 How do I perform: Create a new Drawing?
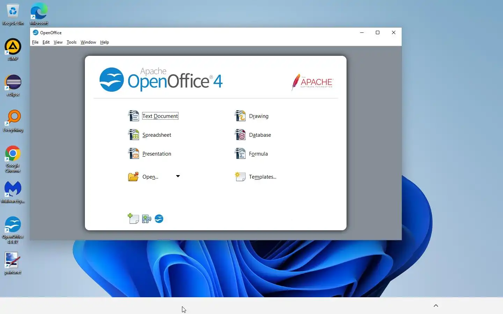(x=258, y=116)
